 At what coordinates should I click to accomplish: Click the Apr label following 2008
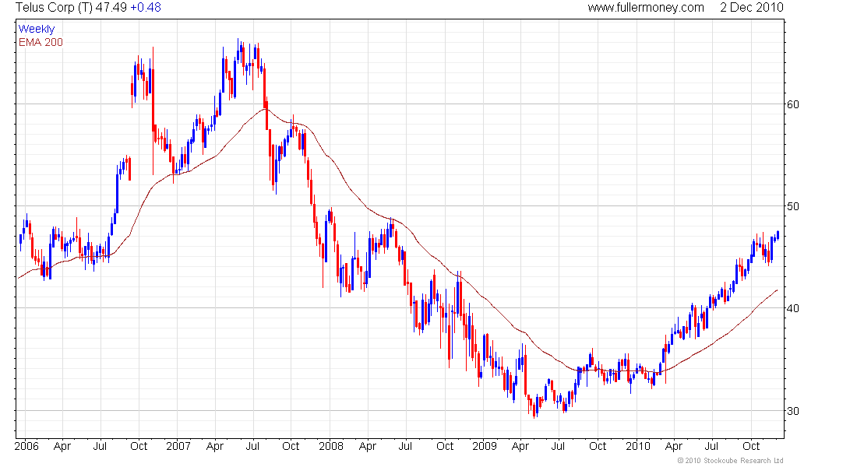[x=368, y=446]
